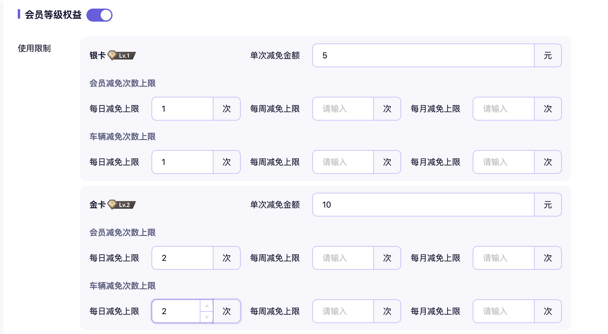Image resolution: width=608 pixels, height=334 pixels.
Task: Focus the 金卡 单次减免金额 input field
Action: (x=423, y=205)
